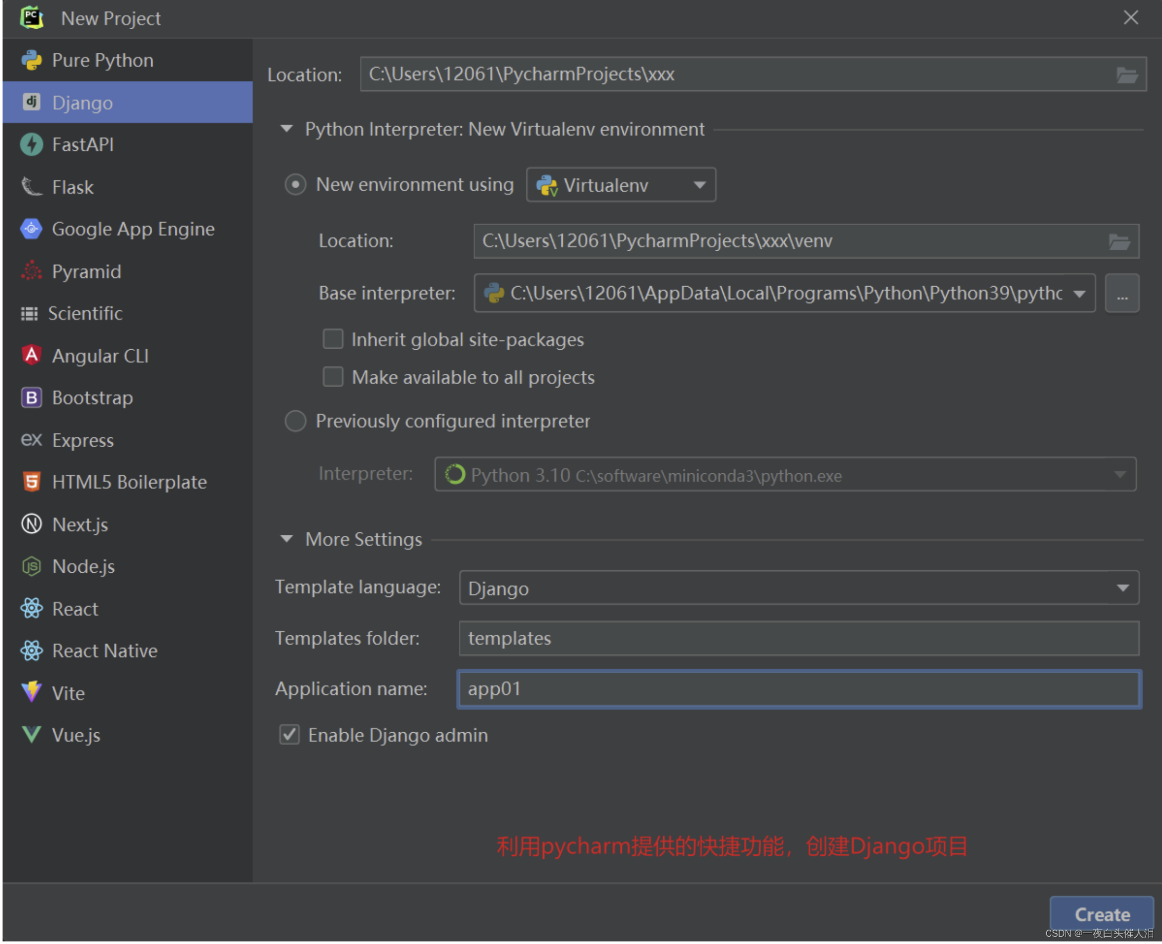Open the Virtualenv environment type dropdown

click(x=621, y=186)
